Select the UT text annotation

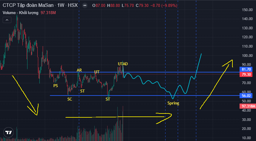(97, 72)
